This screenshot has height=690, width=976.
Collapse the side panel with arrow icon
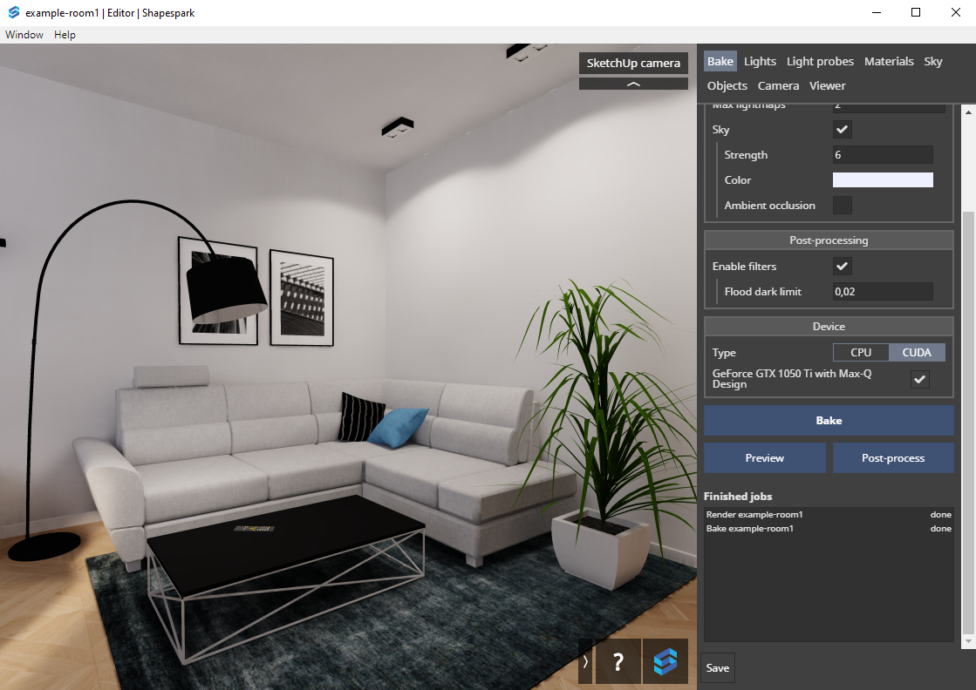[x=585, y=661]
